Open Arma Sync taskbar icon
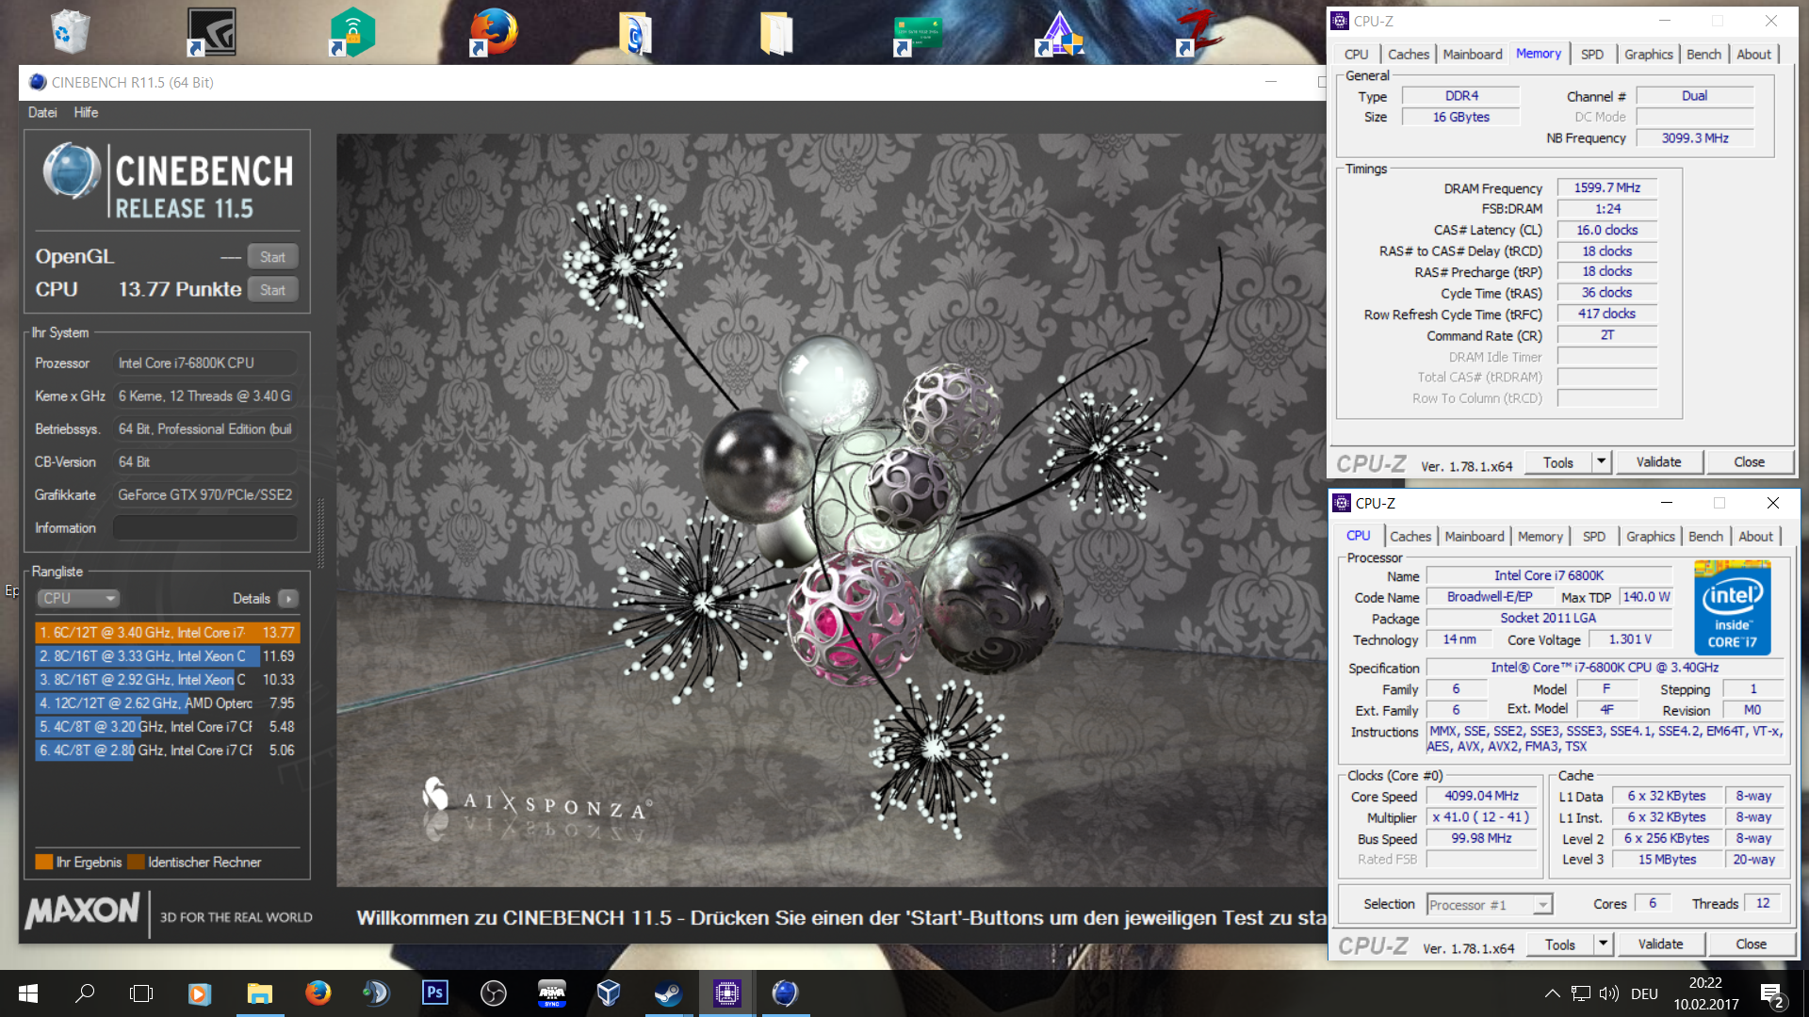1809x1017 pixels. click(551, 993)
